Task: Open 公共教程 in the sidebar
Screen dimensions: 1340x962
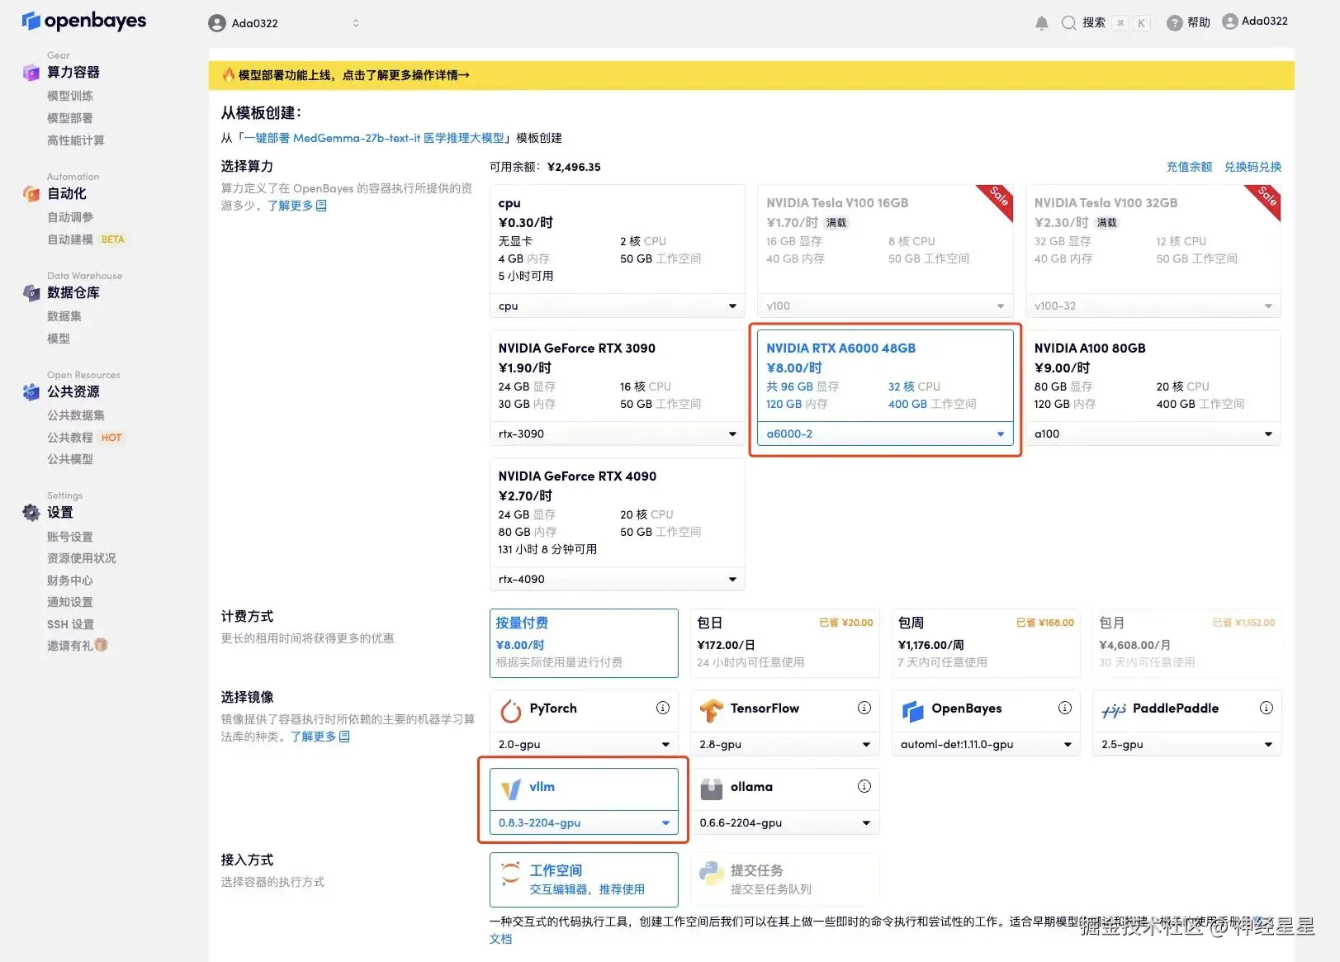Action: pyautogui.click(x=70, y=438)
